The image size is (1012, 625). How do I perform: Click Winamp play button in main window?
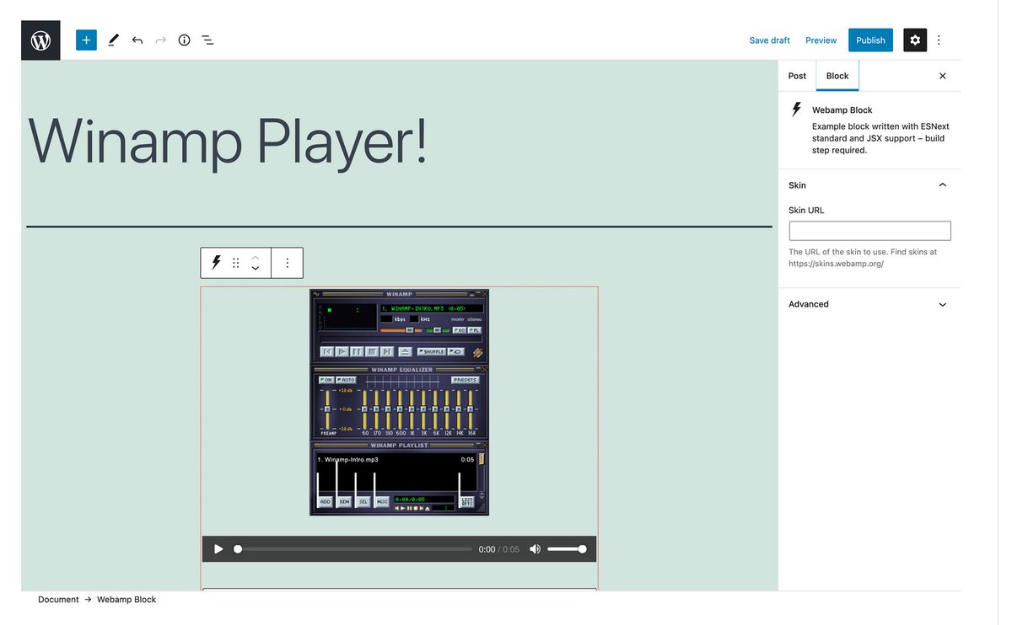(342, 351)
